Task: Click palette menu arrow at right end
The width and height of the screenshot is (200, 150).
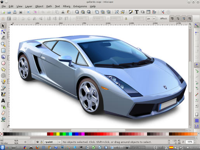Action: point(198,134)
